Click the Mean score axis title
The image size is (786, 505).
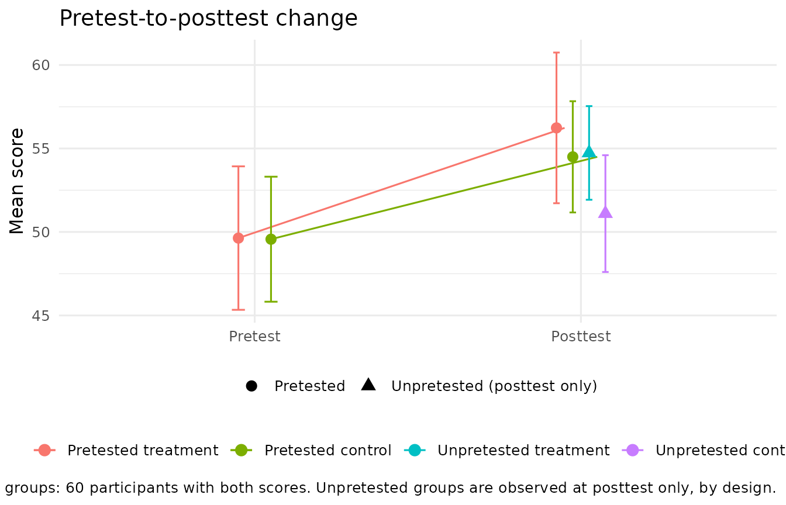click(17, 181)
